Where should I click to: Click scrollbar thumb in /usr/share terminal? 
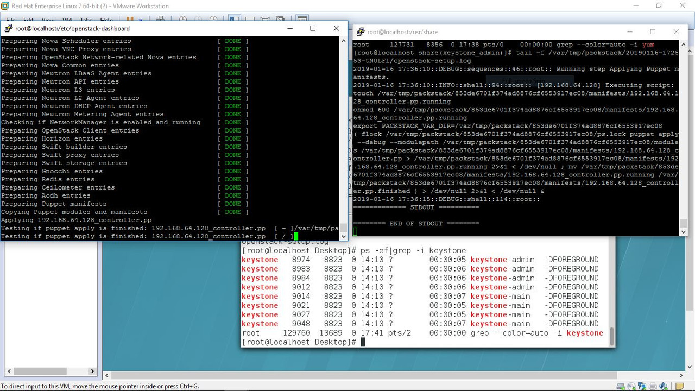[x=684, y=223]
